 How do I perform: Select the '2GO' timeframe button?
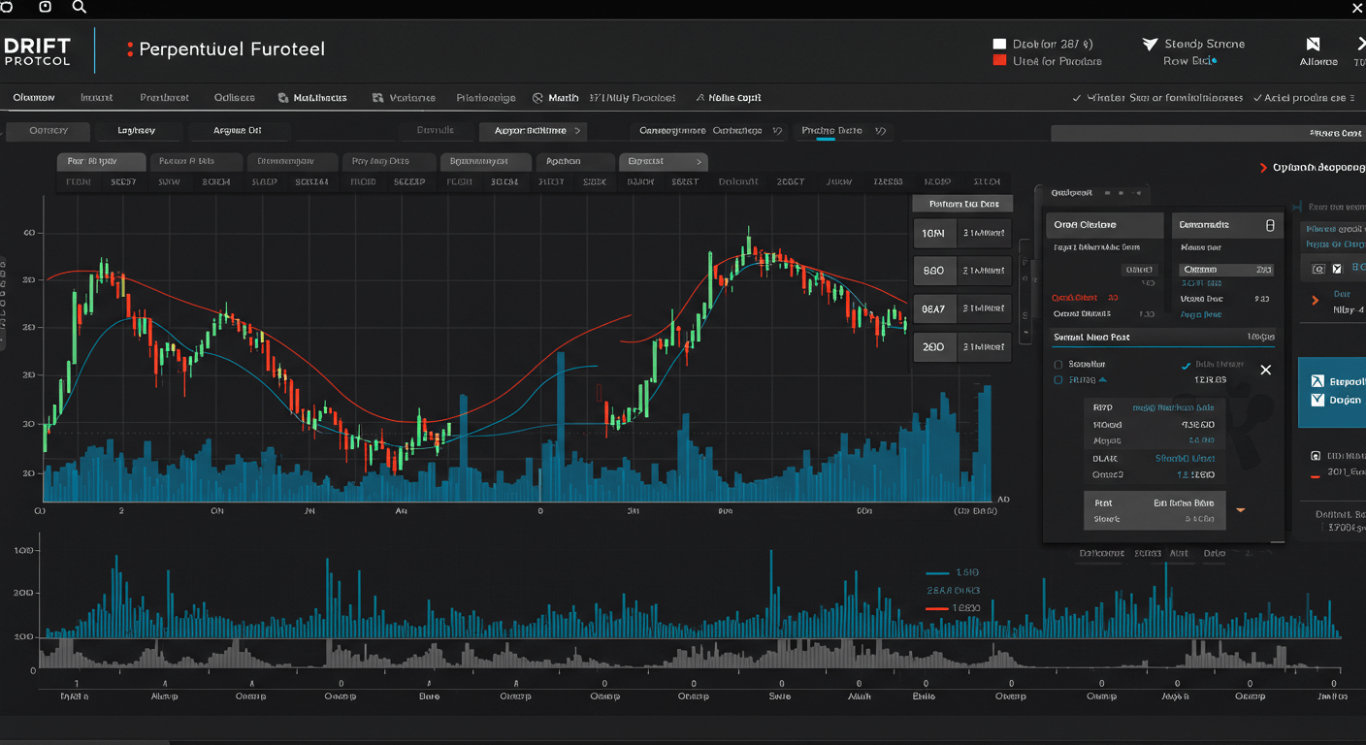[933, 346]
